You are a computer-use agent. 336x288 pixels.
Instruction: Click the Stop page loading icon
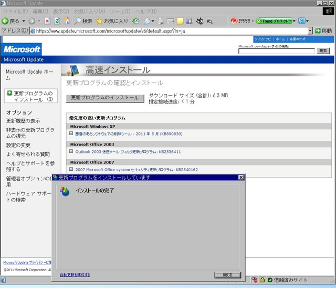click(x=47, y=21)
